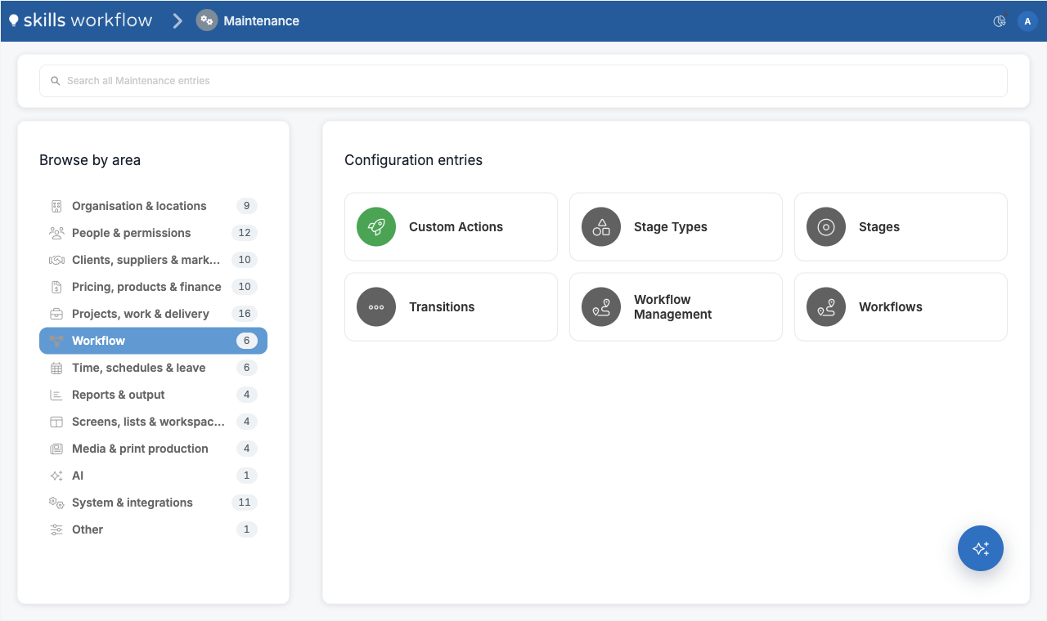Open the Workflows configuration card

pos(901,307)
